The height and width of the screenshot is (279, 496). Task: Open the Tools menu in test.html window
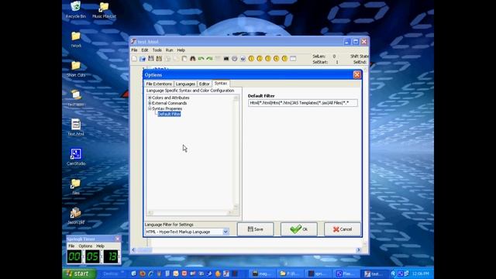157,50
